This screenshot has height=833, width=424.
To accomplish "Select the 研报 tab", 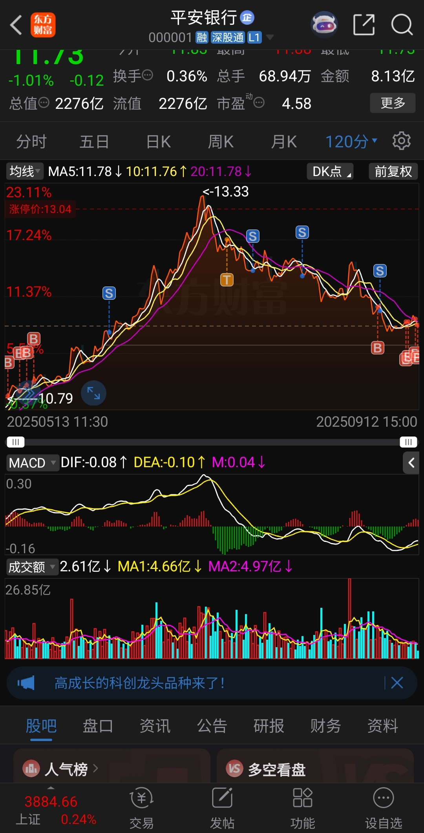I will [269, 726].
